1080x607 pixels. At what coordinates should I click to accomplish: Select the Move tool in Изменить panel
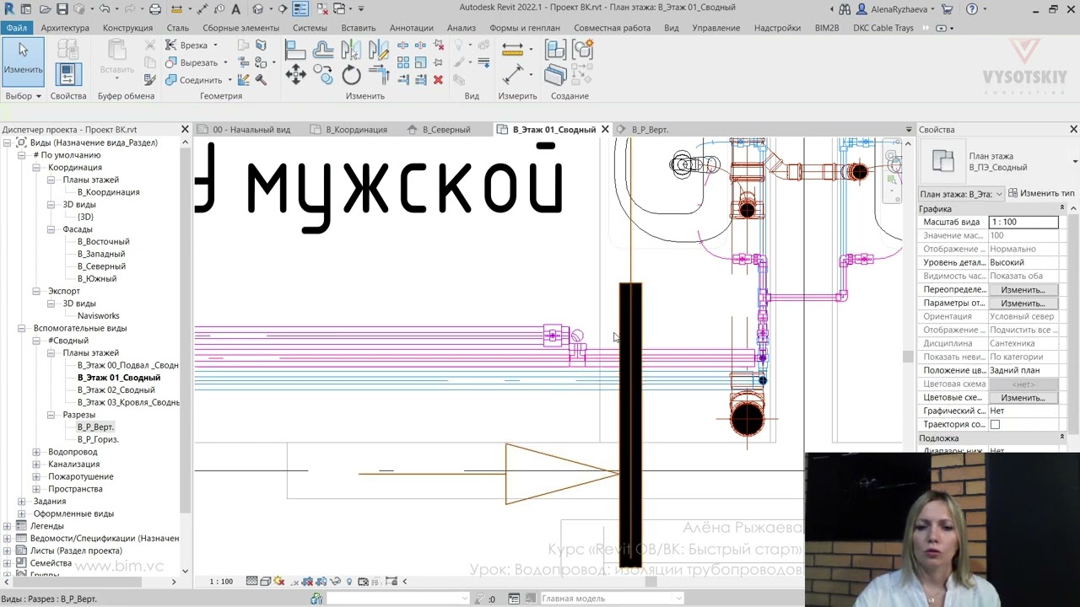[x=295, y=76]
